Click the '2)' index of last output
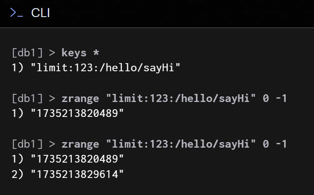314x195 pixels. click(18, 174)
